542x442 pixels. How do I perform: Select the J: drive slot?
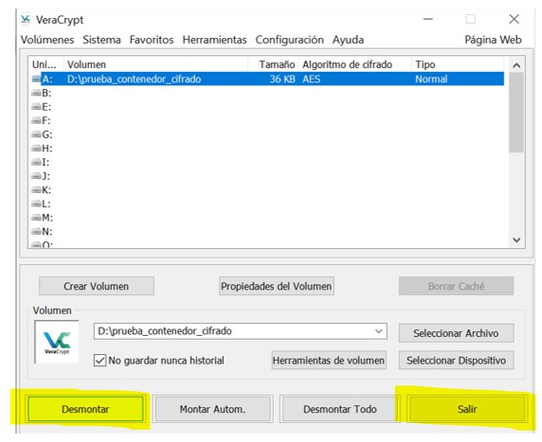(x=41, y=176)
